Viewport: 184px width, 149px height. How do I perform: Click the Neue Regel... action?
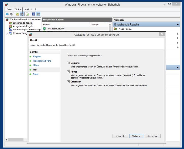click(125, 29)
